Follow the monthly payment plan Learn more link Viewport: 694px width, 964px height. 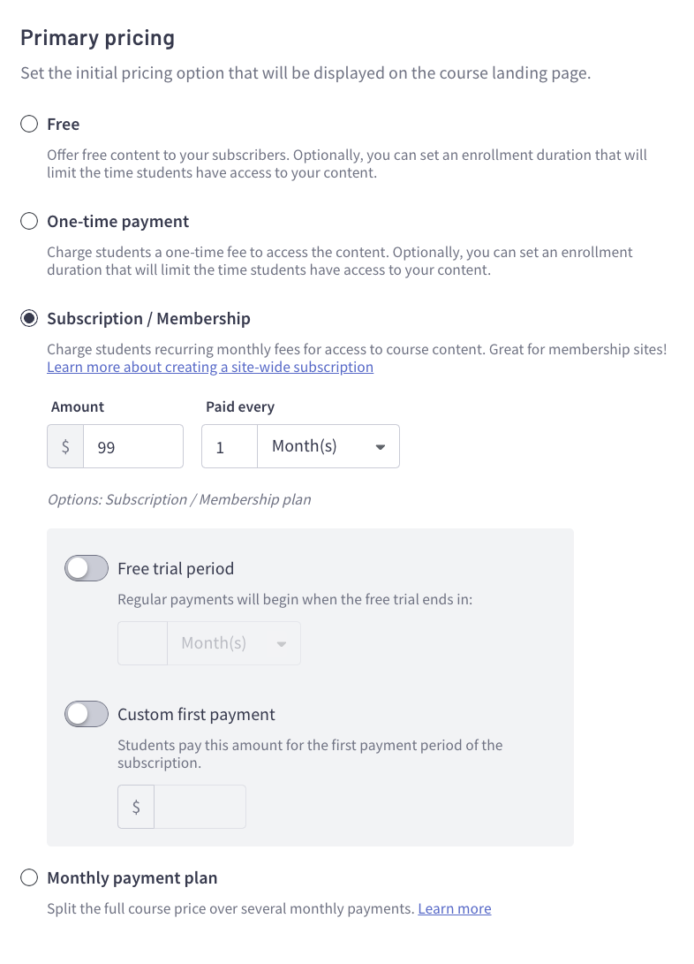pos(454,908)
